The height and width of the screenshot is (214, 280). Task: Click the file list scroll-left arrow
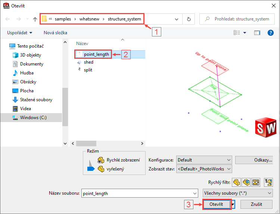(x=73, y=144)
